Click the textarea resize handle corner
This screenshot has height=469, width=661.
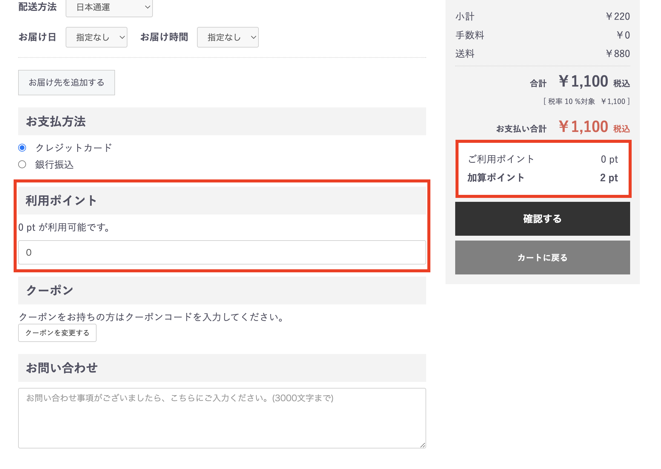pyautogui.click(x=423, y=445)
